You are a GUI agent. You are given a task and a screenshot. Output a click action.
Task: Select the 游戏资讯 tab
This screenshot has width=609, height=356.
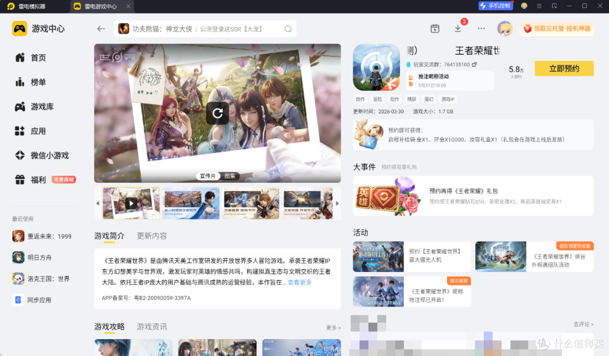tap(152, 327)
